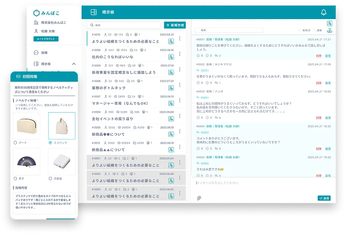Focus the board list search field
The height and width of the screenshot is (235, 346).
pyautogui.click(x=124, y=25)
